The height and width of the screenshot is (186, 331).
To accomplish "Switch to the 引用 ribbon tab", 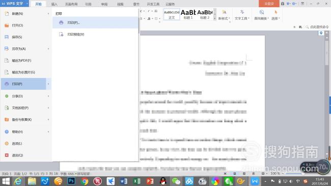I will [88, 4].
